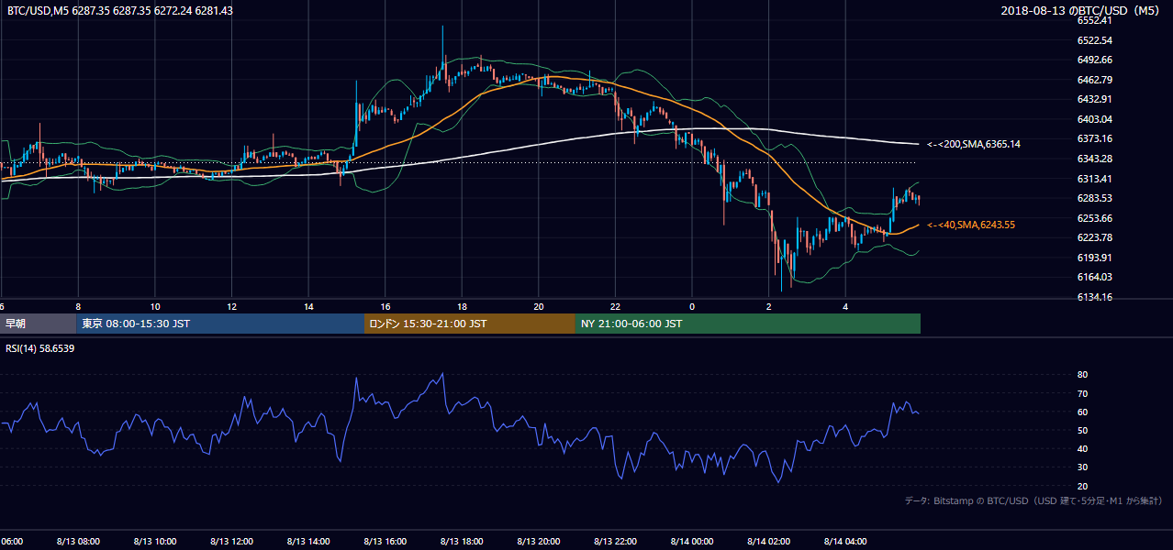Click price axis label 6283.53
The height and width of the screenshot is (550, 1173).
[1095, 198]
